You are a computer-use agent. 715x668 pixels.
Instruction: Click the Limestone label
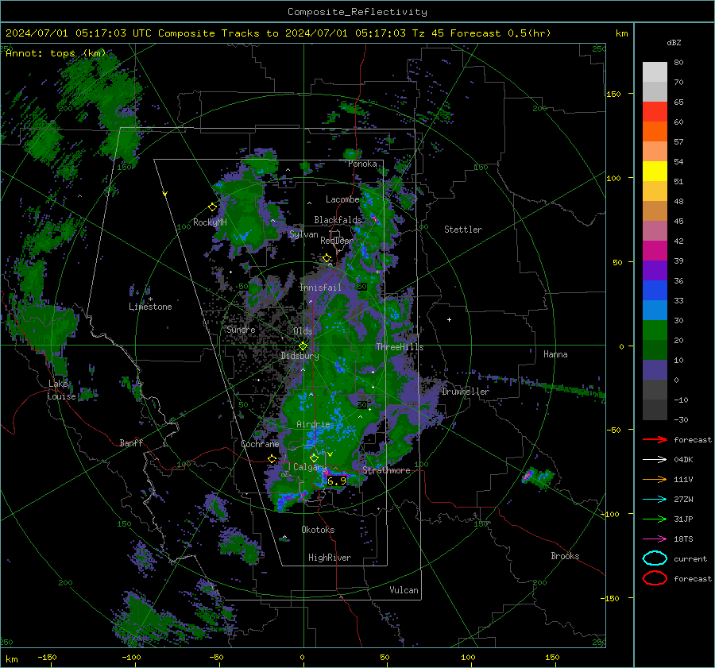click(x=150, y=307)
